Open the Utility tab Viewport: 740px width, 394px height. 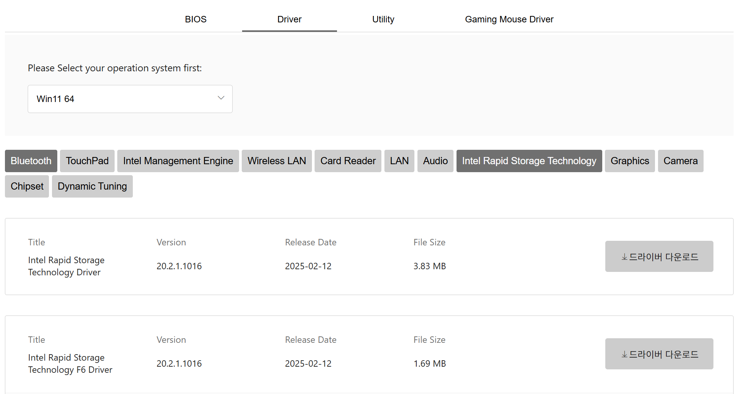(383, 19)
